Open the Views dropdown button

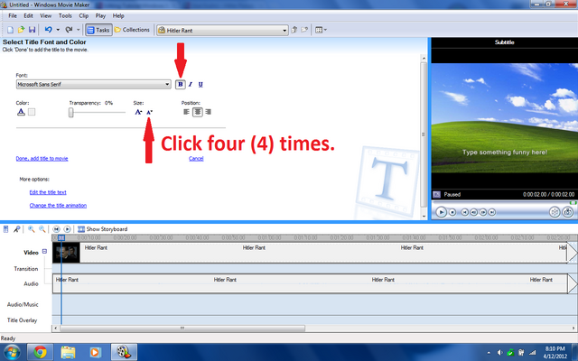(321, 30)
